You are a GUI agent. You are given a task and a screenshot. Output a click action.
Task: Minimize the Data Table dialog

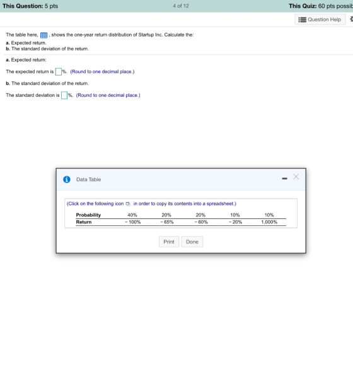click(284, 179)
